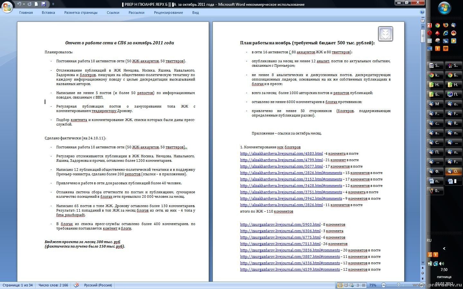Open the Рассылки ribbon tab
The height and width of the screenshot is (289, 463).
pos(136,13)
